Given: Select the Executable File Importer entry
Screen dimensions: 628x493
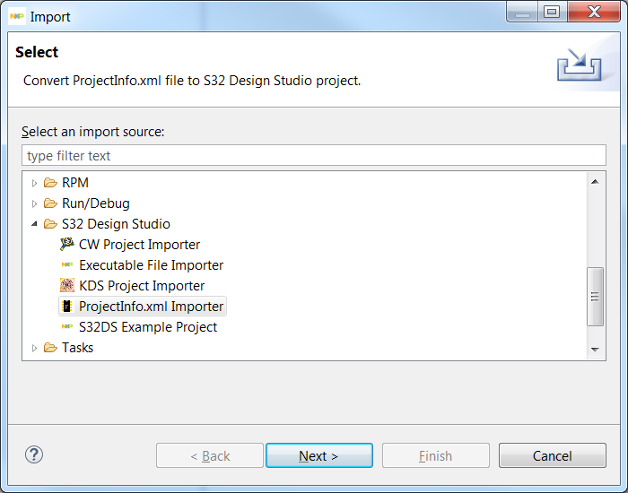Looking at the screenshot, I should point(151,265).
